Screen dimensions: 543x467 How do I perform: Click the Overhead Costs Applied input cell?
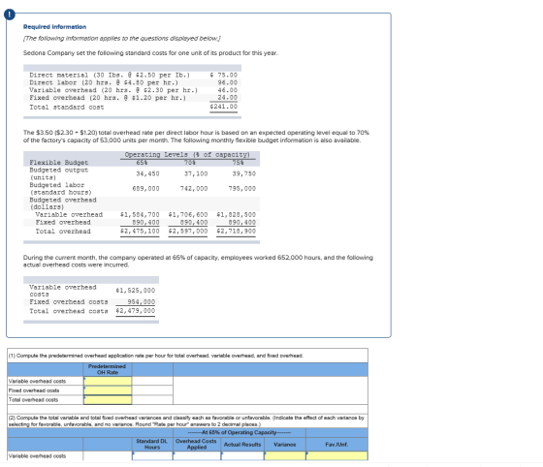(x=196, y=455)
